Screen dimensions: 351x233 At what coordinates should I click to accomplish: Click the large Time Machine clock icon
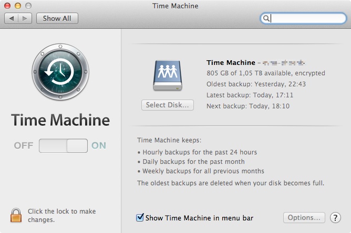click(60, 72)
